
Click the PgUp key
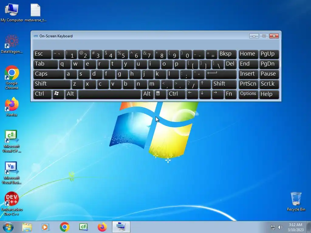click(269, 55)
